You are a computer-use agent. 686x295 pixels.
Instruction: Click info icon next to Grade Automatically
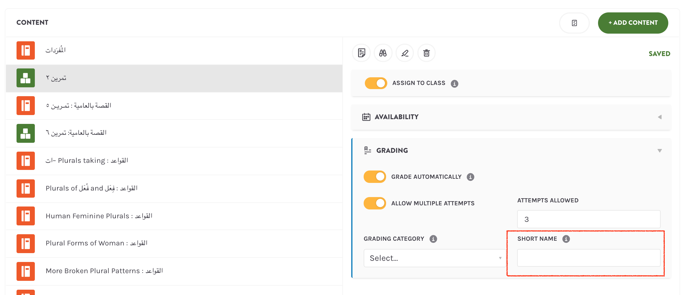click(x=471, y=177)
